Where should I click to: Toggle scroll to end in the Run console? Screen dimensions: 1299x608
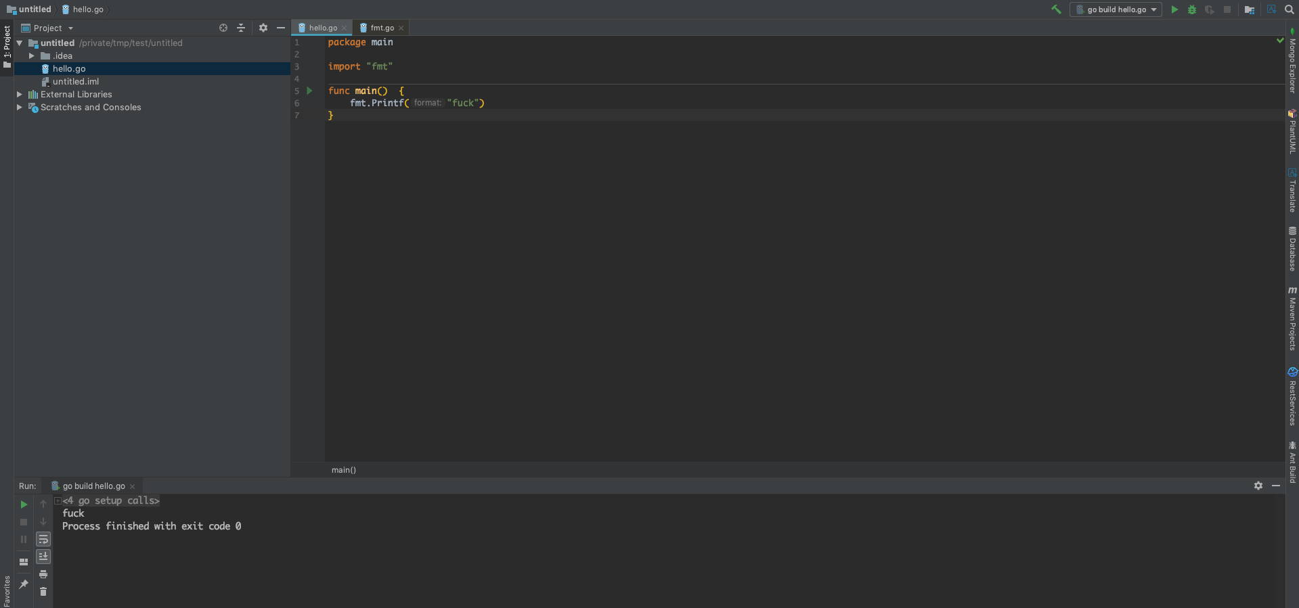[43, 557]
